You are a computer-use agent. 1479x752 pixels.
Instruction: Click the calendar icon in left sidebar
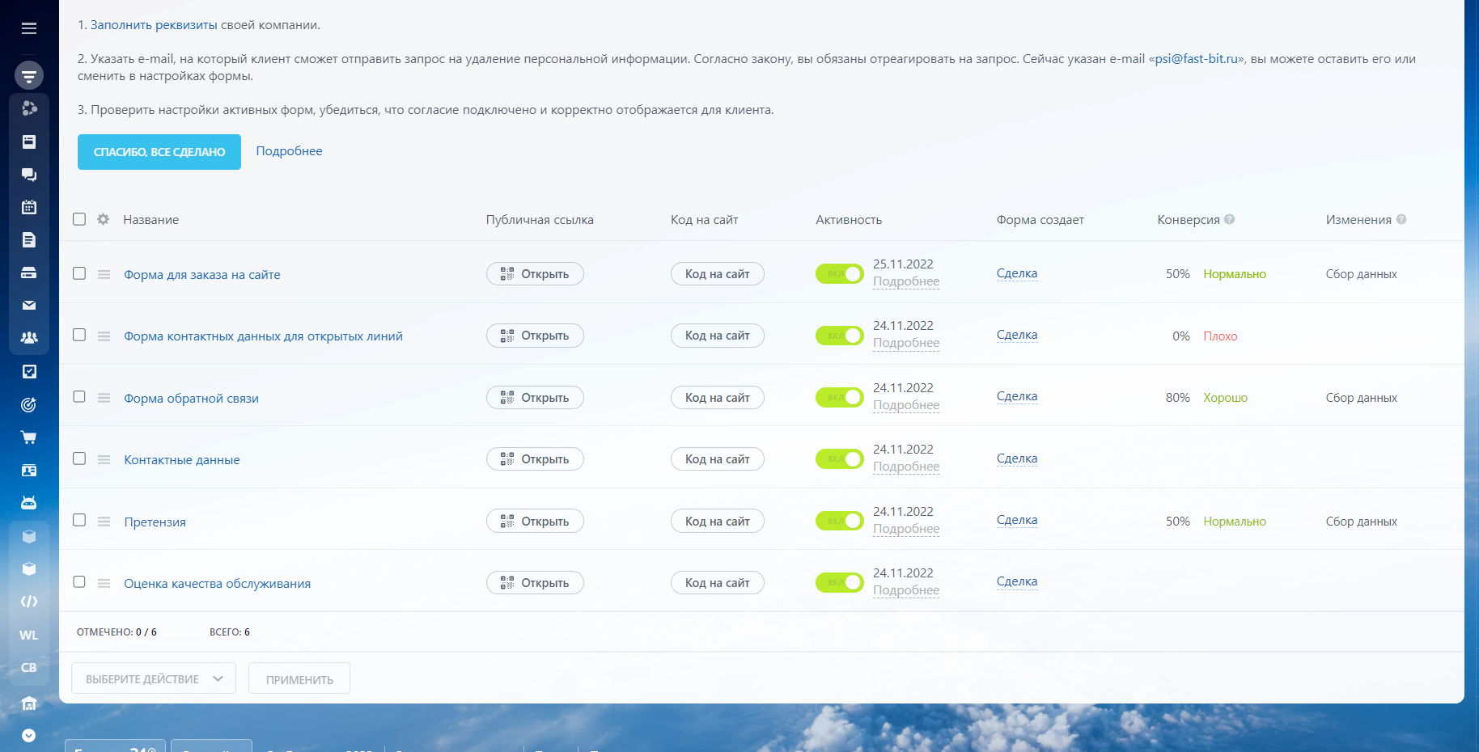click(29, 207)
